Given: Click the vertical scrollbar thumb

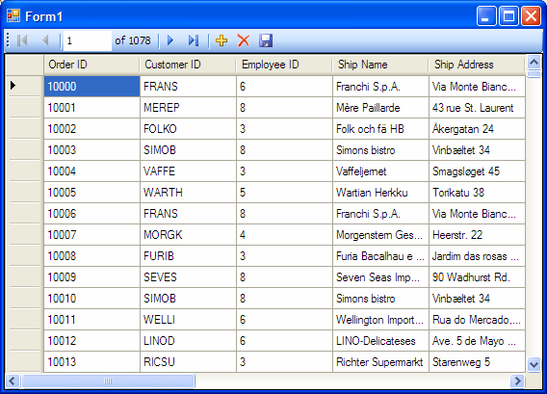Looking at the screenshot, I should (x=534, y=74).
